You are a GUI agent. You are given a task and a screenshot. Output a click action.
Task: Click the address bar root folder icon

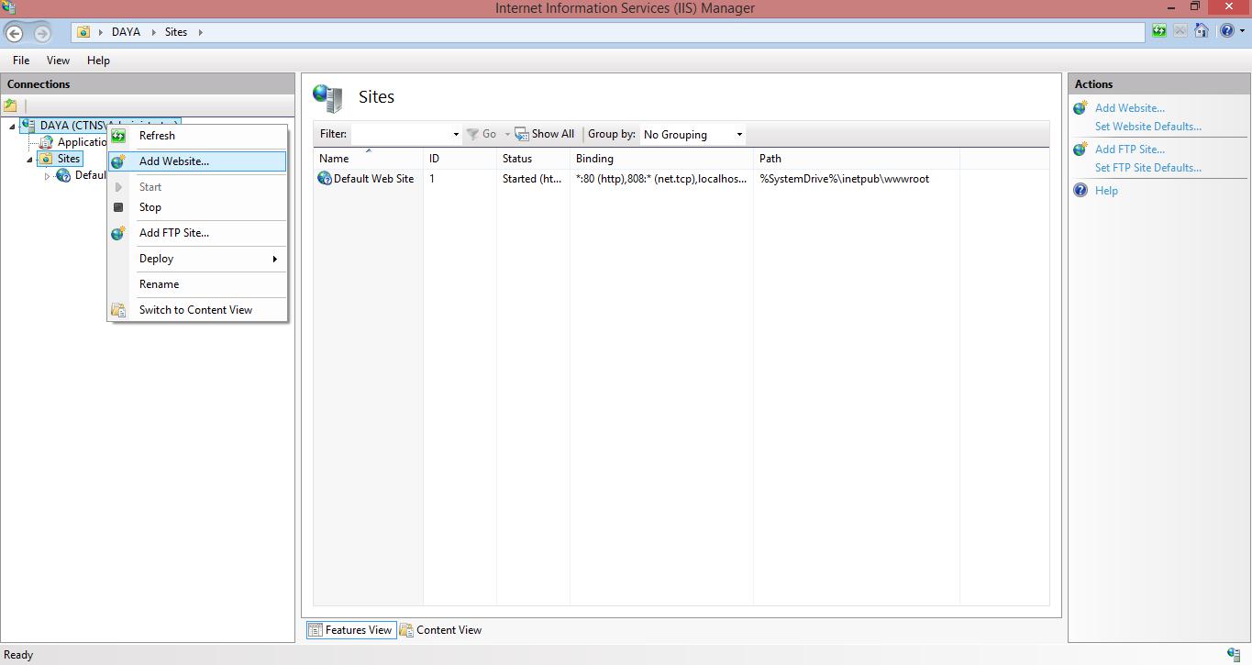(83, 32)
